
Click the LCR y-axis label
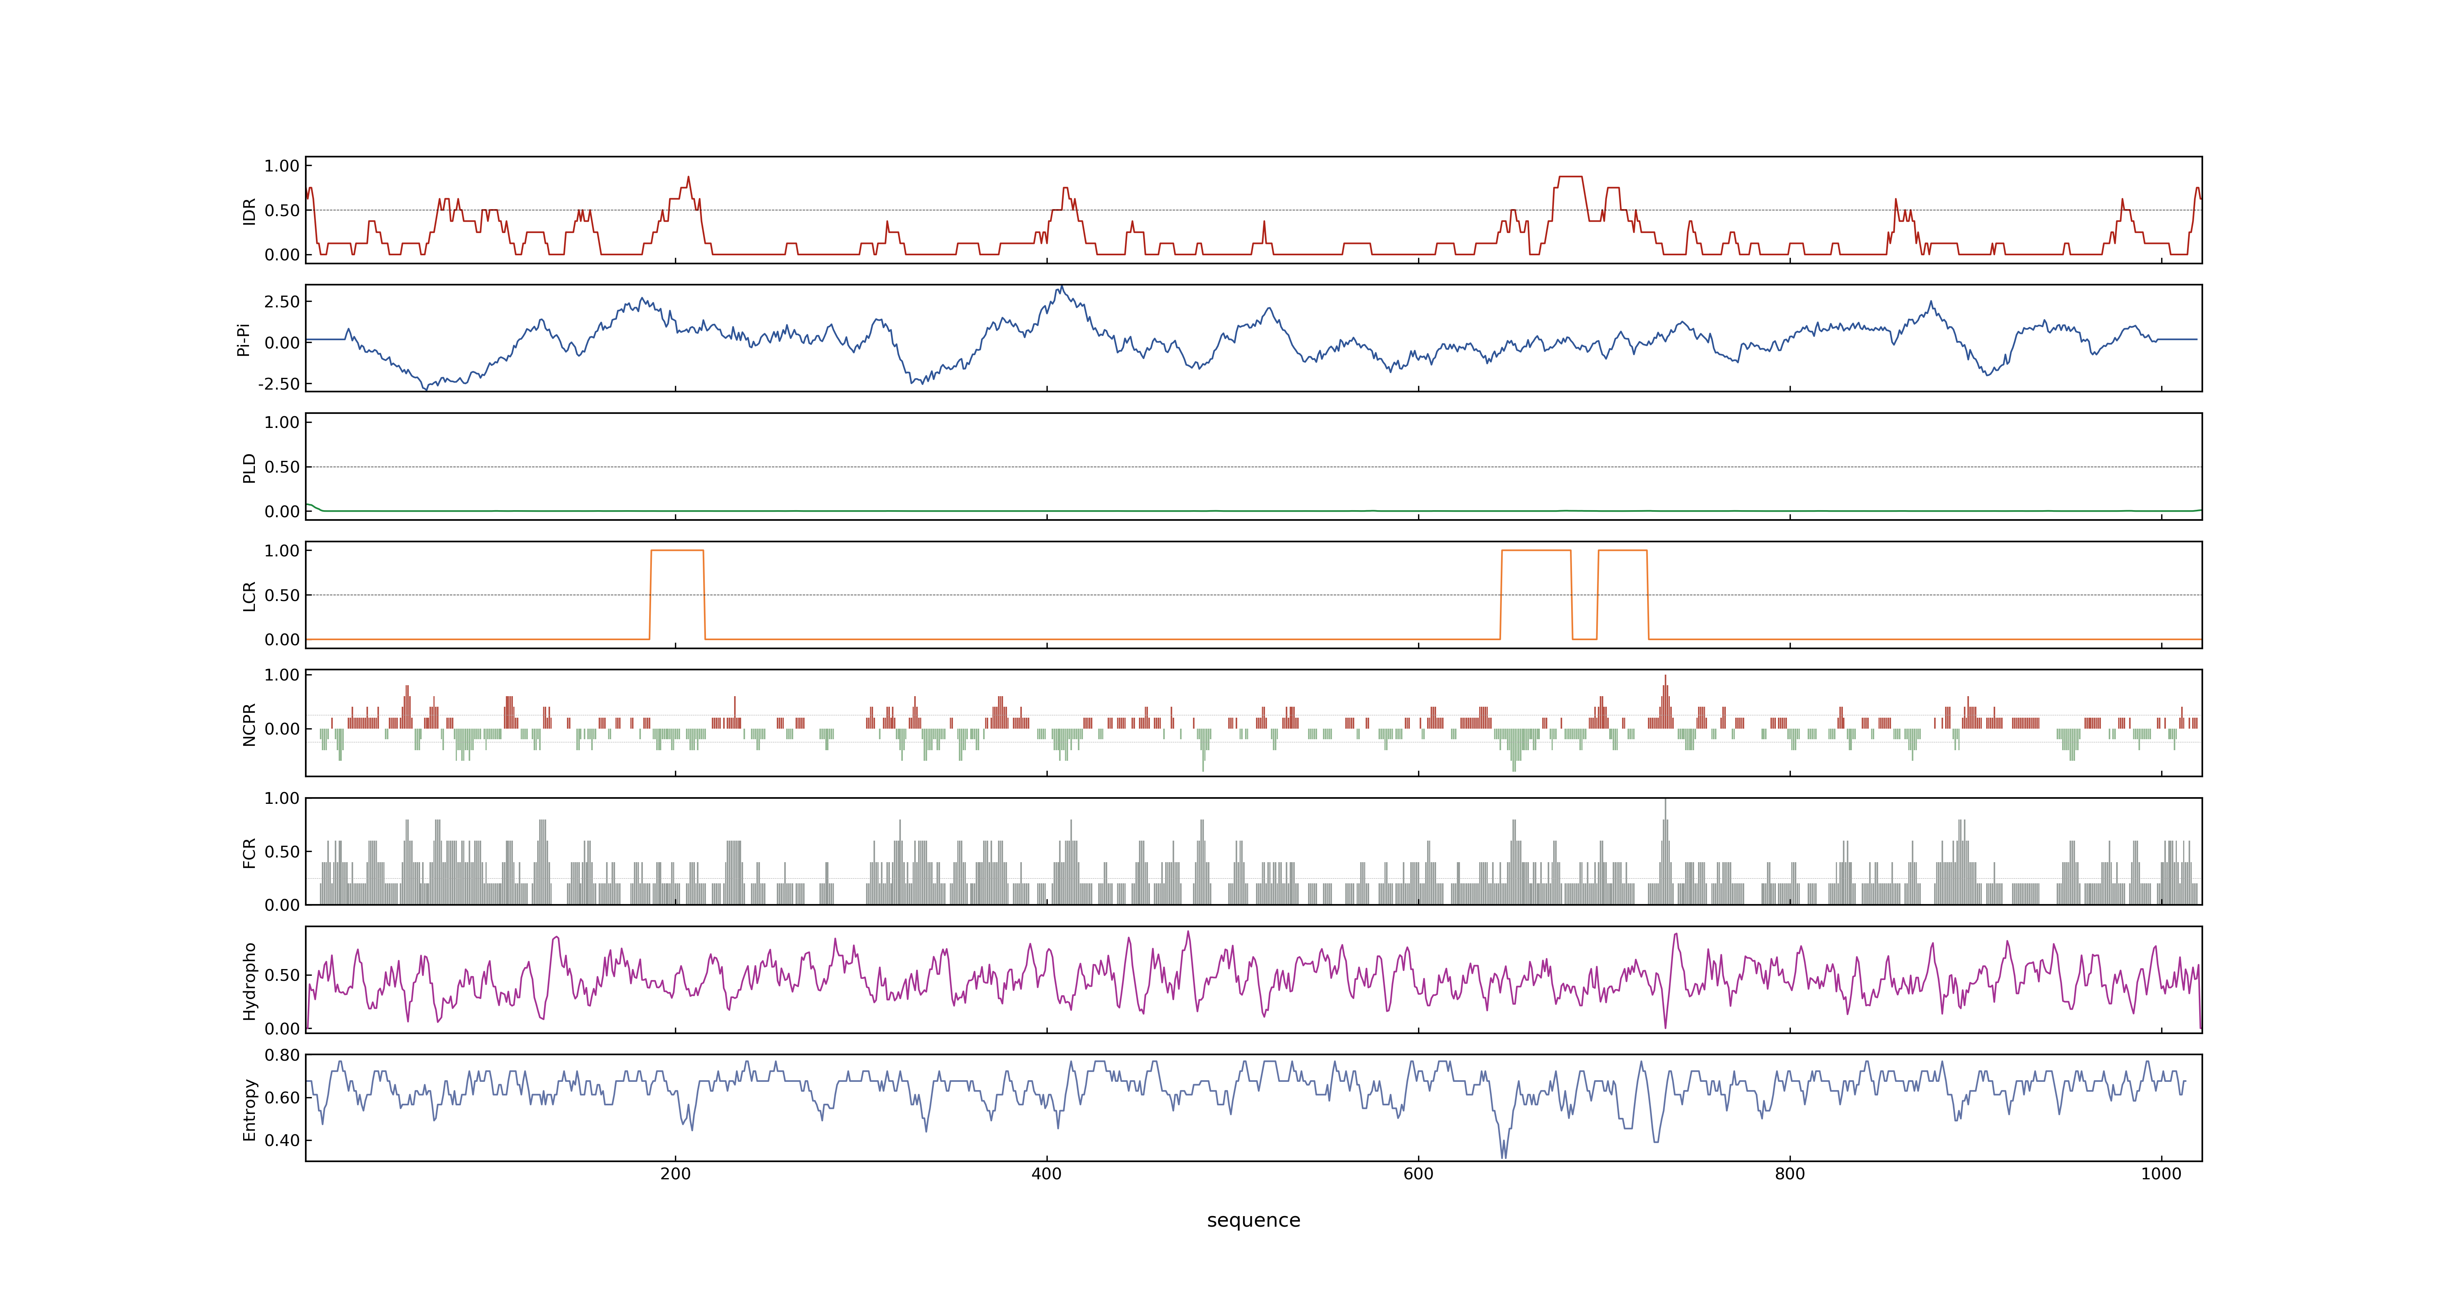249,596
